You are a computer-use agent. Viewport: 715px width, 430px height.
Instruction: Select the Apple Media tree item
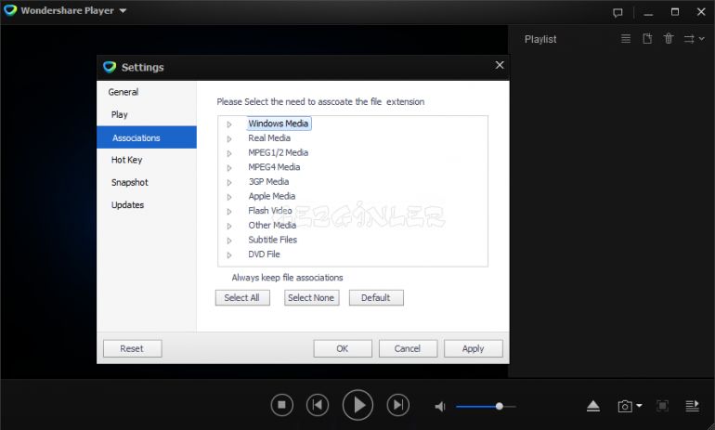point(272,196)
